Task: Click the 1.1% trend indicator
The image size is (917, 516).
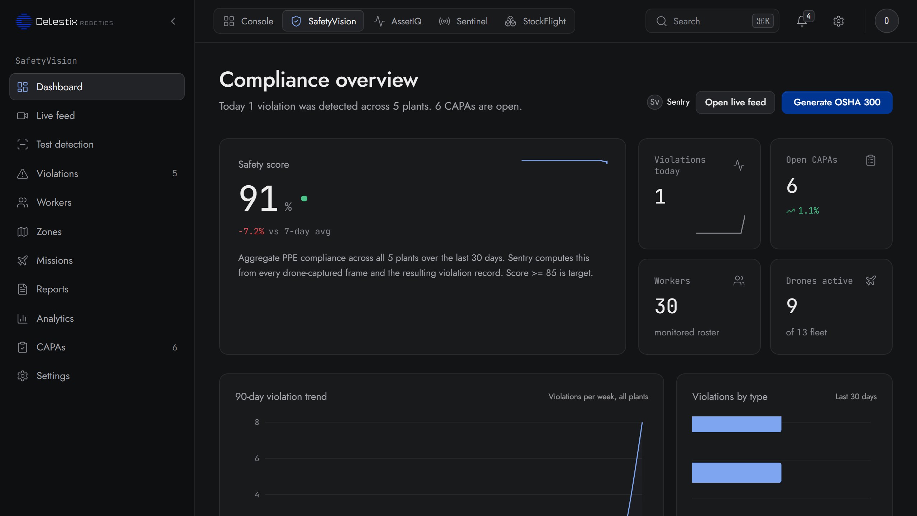Action: (802, 211)
